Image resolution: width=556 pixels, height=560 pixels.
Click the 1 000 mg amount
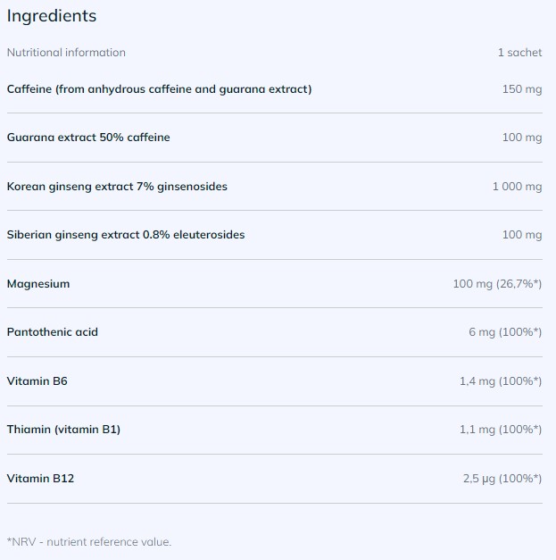(517, 187)
